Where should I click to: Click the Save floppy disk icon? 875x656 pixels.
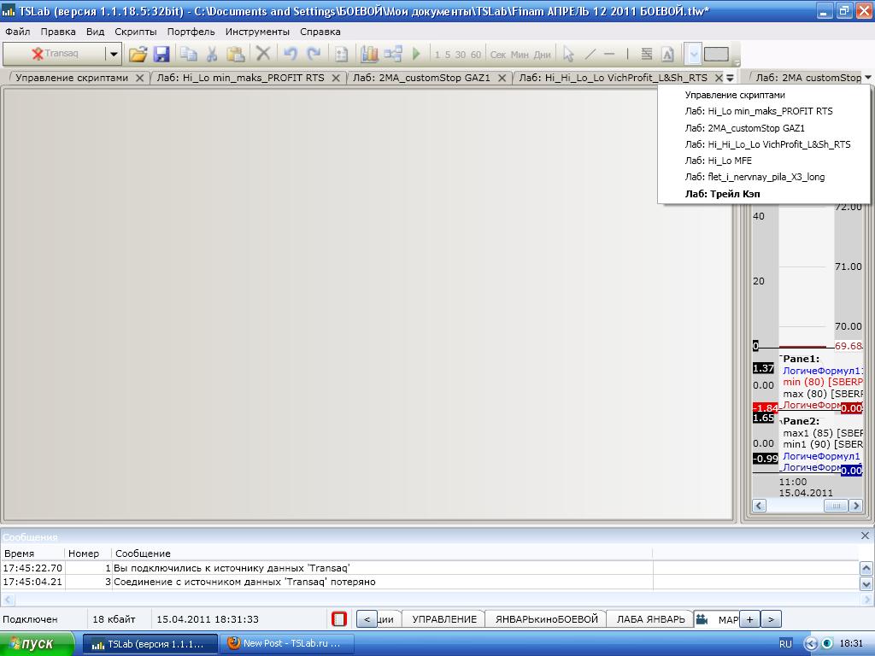coord(161,54)
